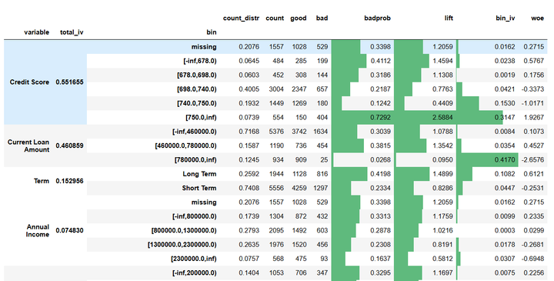Screen dimensions: 554x281
Task: Click badprob value 0.7292
Action: click(x=380, y=117)
